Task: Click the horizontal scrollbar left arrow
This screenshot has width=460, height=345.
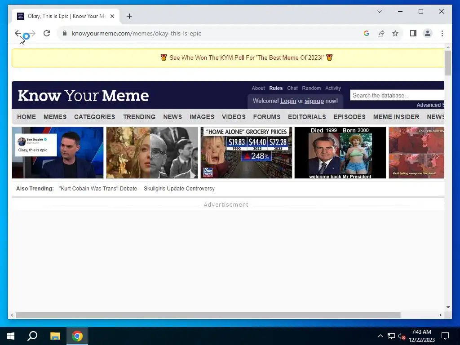Action: pos(12,315)
